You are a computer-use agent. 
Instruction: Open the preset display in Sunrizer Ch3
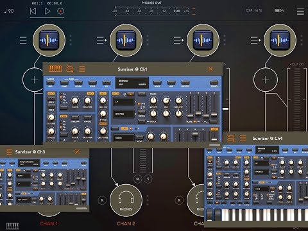click(x=29, y=163)
